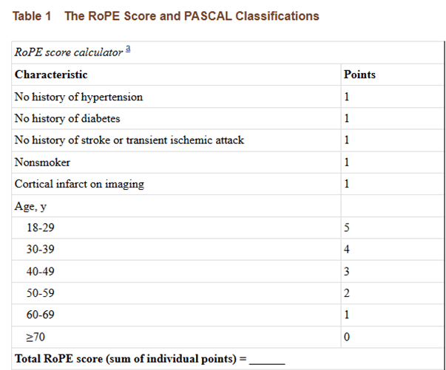The width and height of the screenshot is (446, 370).
Task: Click the ≥70 age range cell
Action: [176, 337]
